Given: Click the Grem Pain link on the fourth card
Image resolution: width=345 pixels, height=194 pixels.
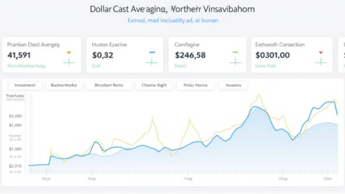Looking at the screenshot, I should pos(265,66).
